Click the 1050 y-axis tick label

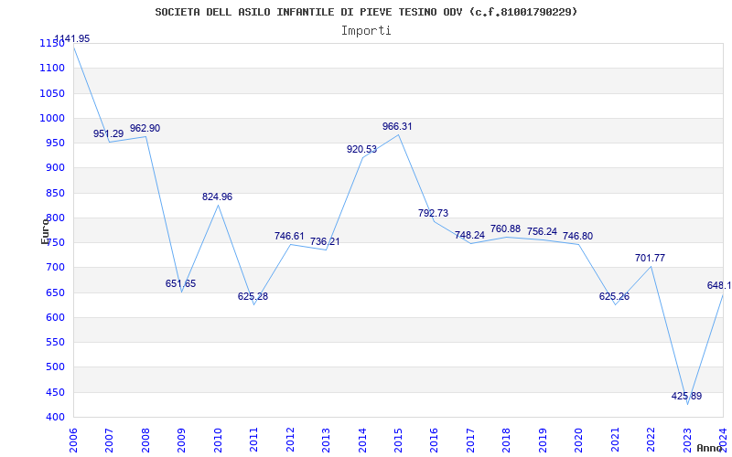tap(52, 93)
